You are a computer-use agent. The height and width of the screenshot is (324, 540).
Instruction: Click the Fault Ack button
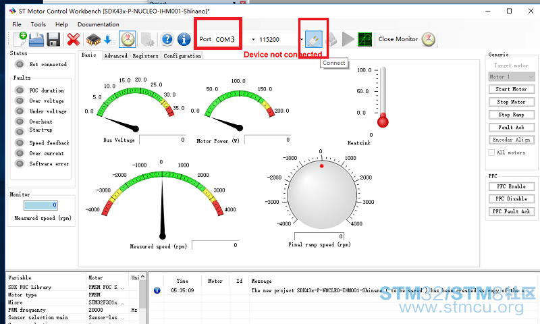click(x=512, y=128)
